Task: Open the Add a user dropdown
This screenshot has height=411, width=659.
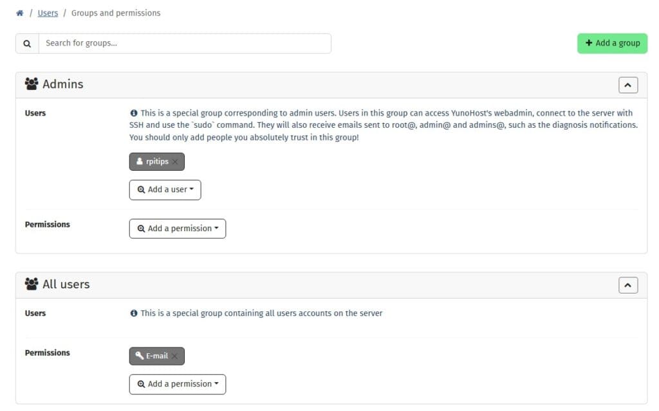Action: [165, 190]
